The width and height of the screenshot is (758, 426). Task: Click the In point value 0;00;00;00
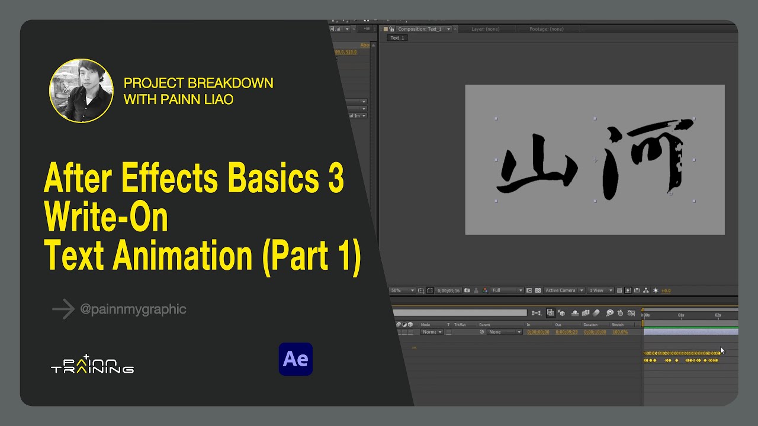pos(538,332)
